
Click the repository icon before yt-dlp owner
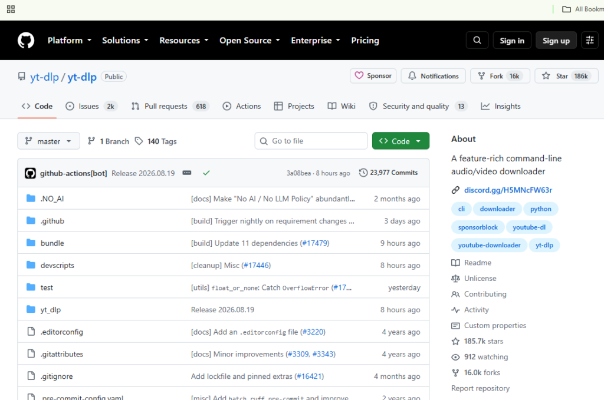click(22, 77)
